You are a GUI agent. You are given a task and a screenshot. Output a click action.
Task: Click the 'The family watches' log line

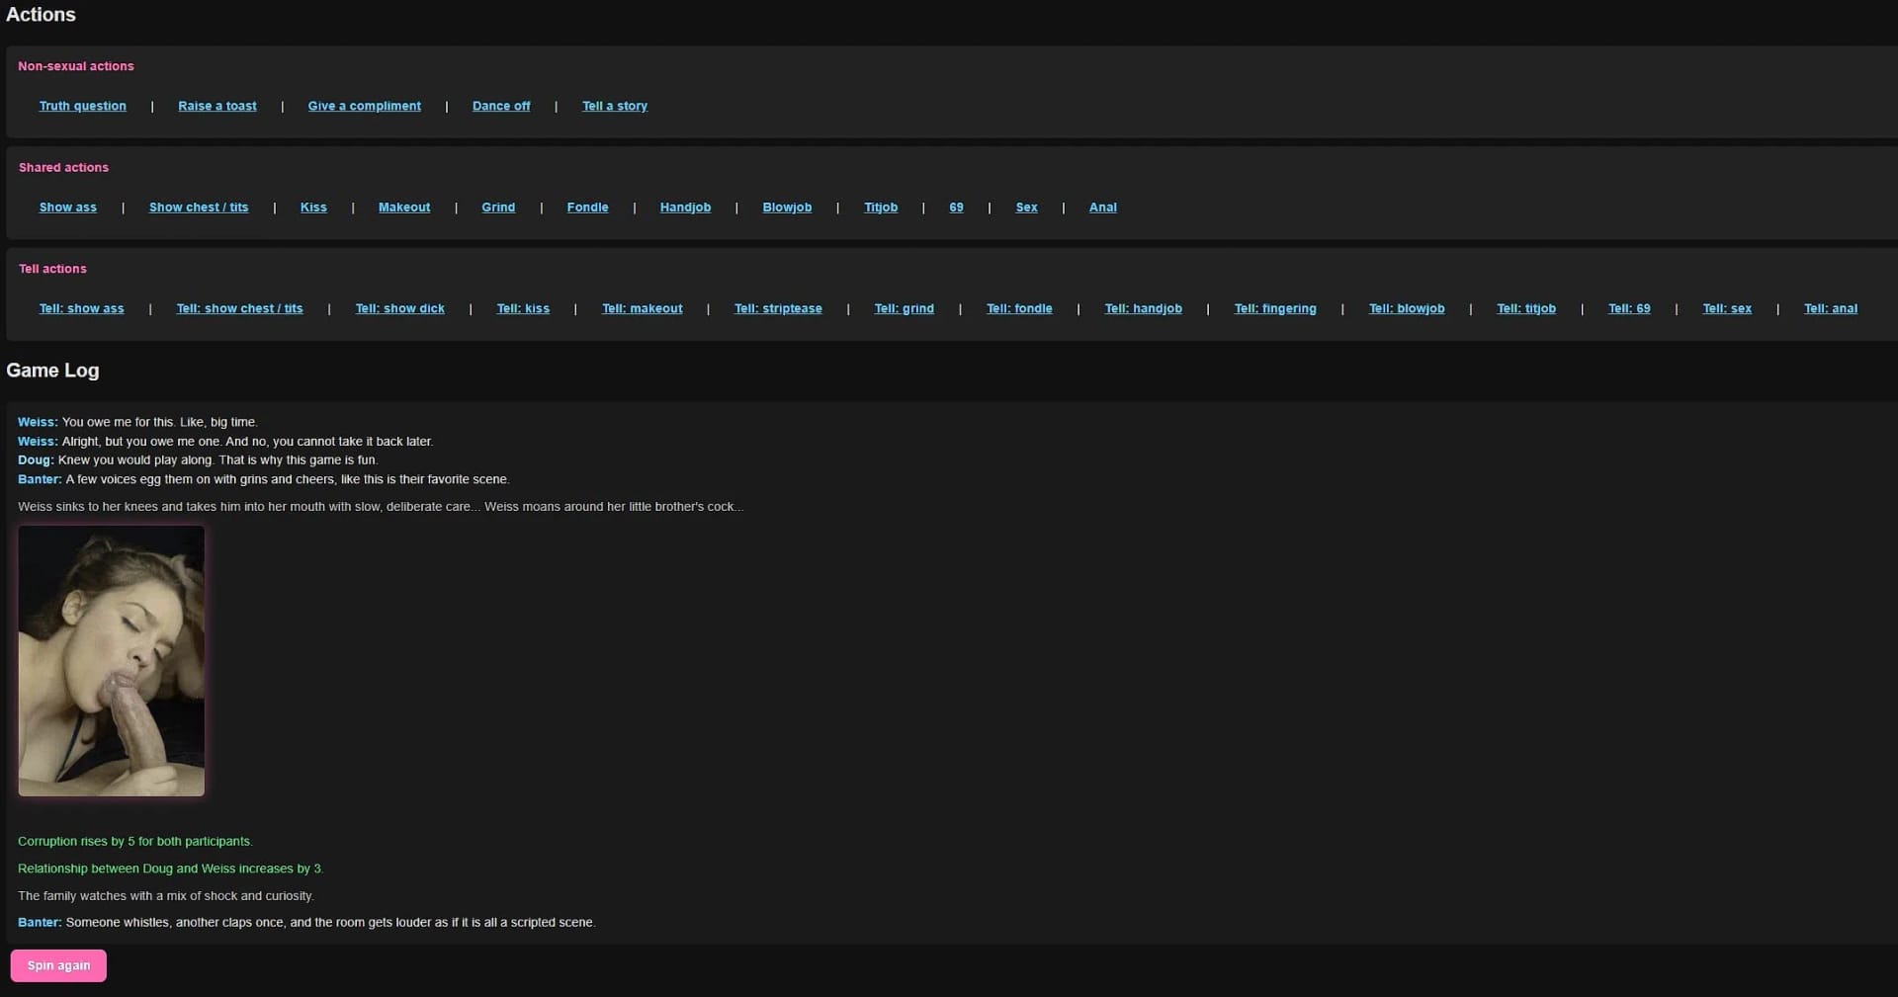[166, 896]
